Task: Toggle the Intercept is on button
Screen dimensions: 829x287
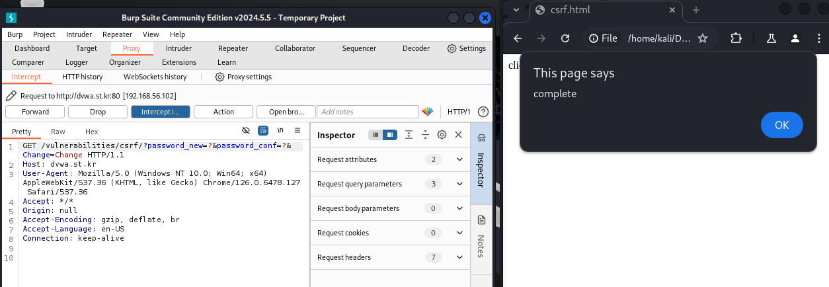Action: click(161, 112)
